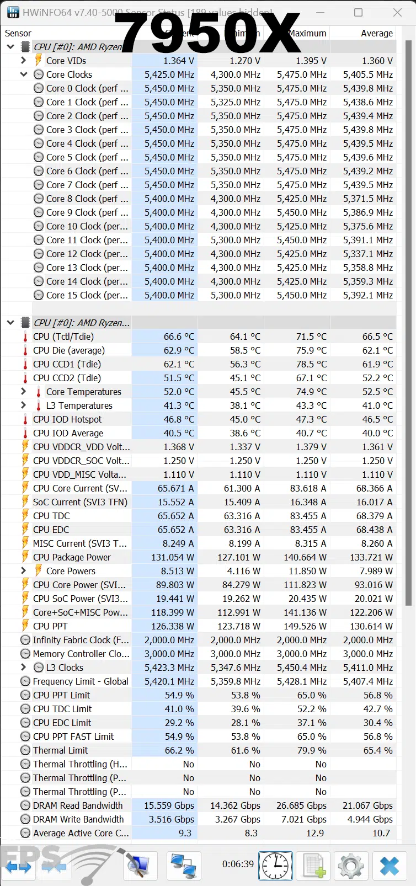Image resolution: width=416 pixels, height=886 pixels.
Task: Select the CPU IOD Average row
Action: click(199, 433)
